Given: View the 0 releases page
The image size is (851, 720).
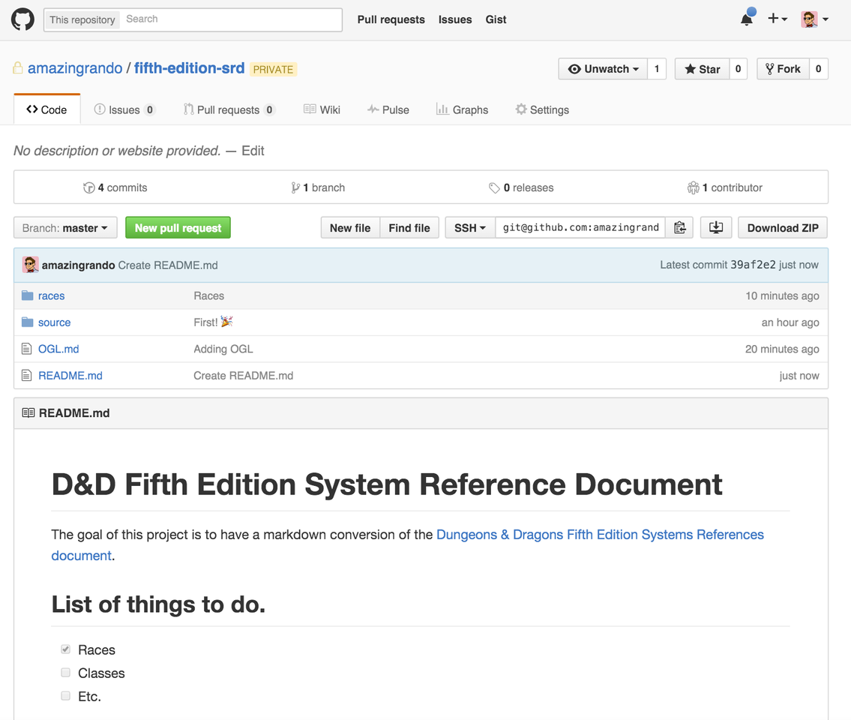Looking at the screenshot, I should point(522,187).
